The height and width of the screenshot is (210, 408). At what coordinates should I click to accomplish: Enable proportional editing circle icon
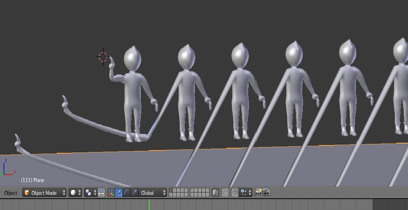[225, 193]
